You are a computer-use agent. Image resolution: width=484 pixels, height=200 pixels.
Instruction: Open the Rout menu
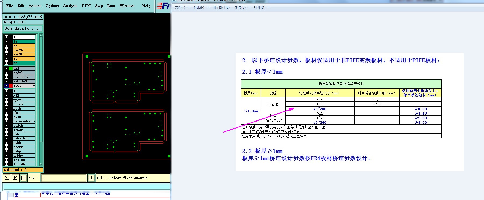tap(111, 6)
